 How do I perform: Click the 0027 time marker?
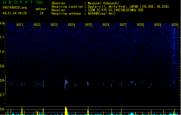point(123,25)
